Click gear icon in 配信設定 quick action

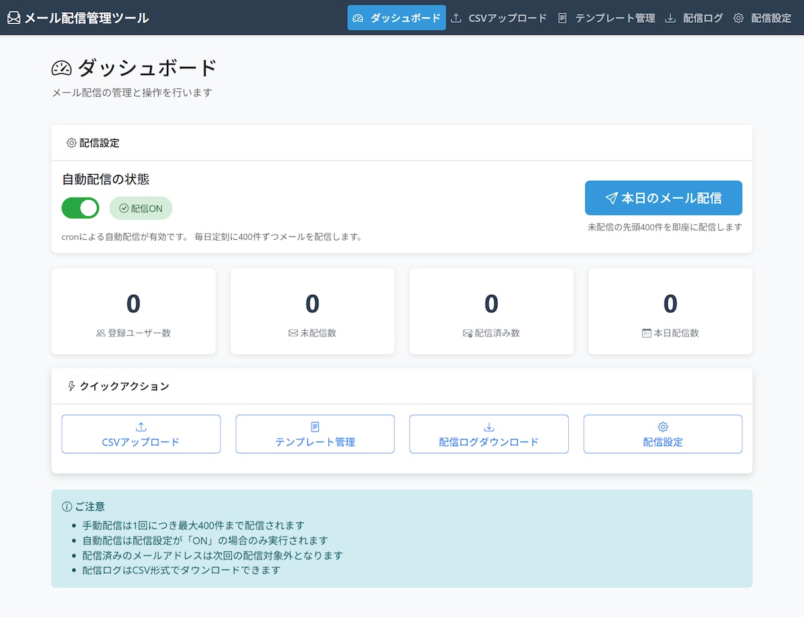click(663, 427)
